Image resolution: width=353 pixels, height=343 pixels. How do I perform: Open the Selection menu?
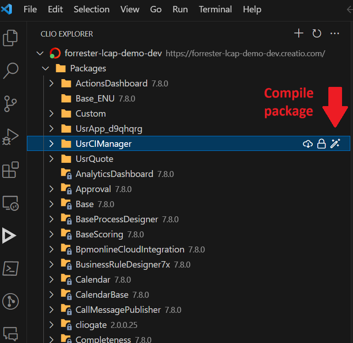click(92, 9)
